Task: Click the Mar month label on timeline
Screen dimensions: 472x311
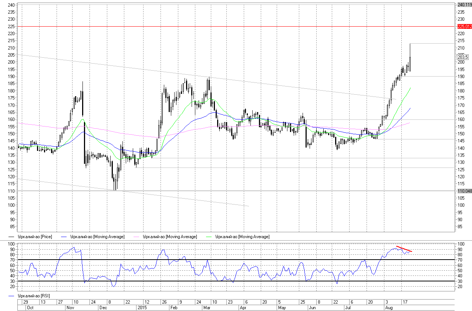Action: [x=208, y=308]
